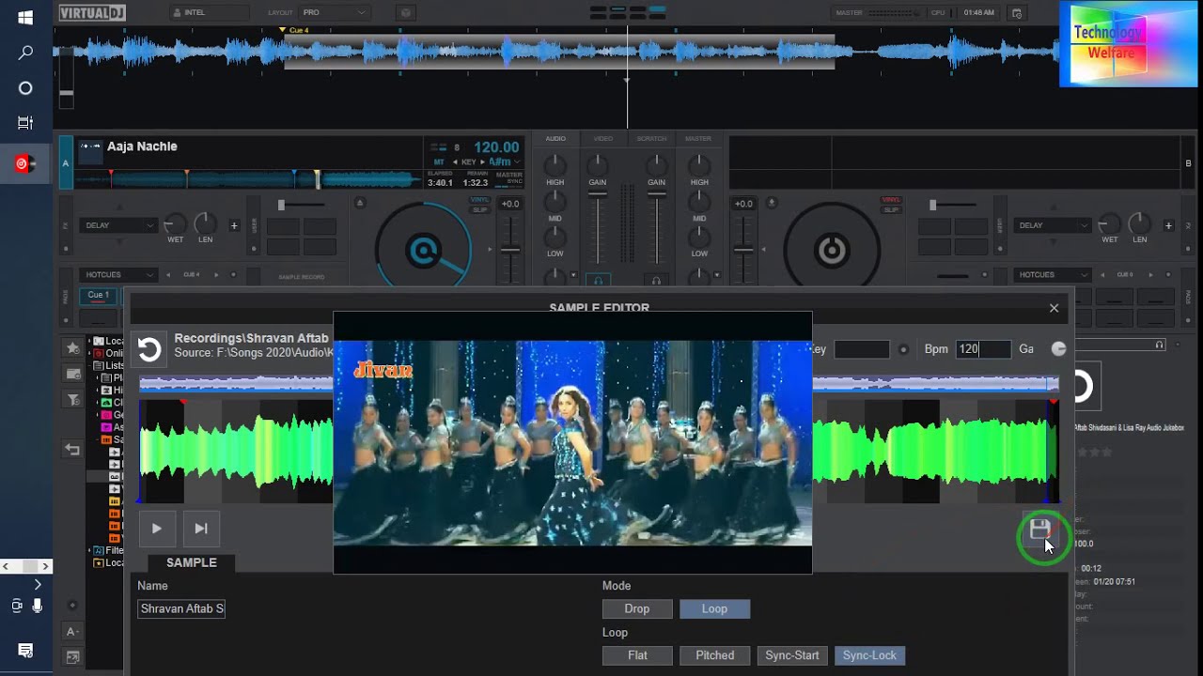Screen dimensions: 1203x676
Task: Save the sample with the floppy disk icon
Action: point(1039,530)
